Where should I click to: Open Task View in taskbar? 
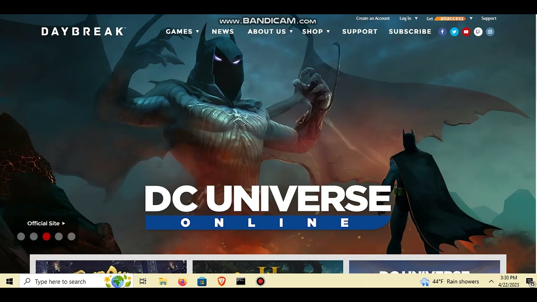[143, 281]
